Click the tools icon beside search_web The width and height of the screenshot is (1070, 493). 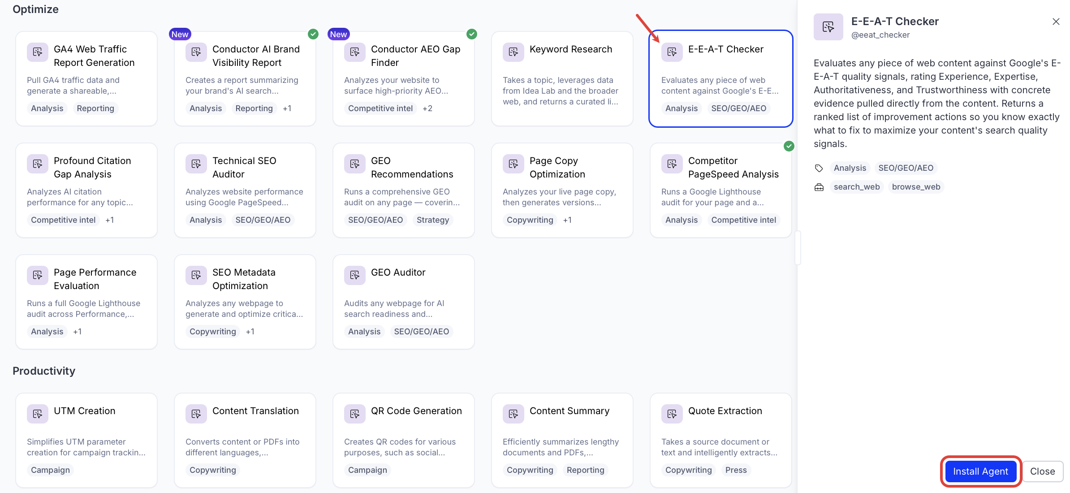(819, 187)
